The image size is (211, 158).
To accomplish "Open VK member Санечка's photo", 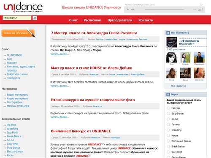I will coord(199,73).
